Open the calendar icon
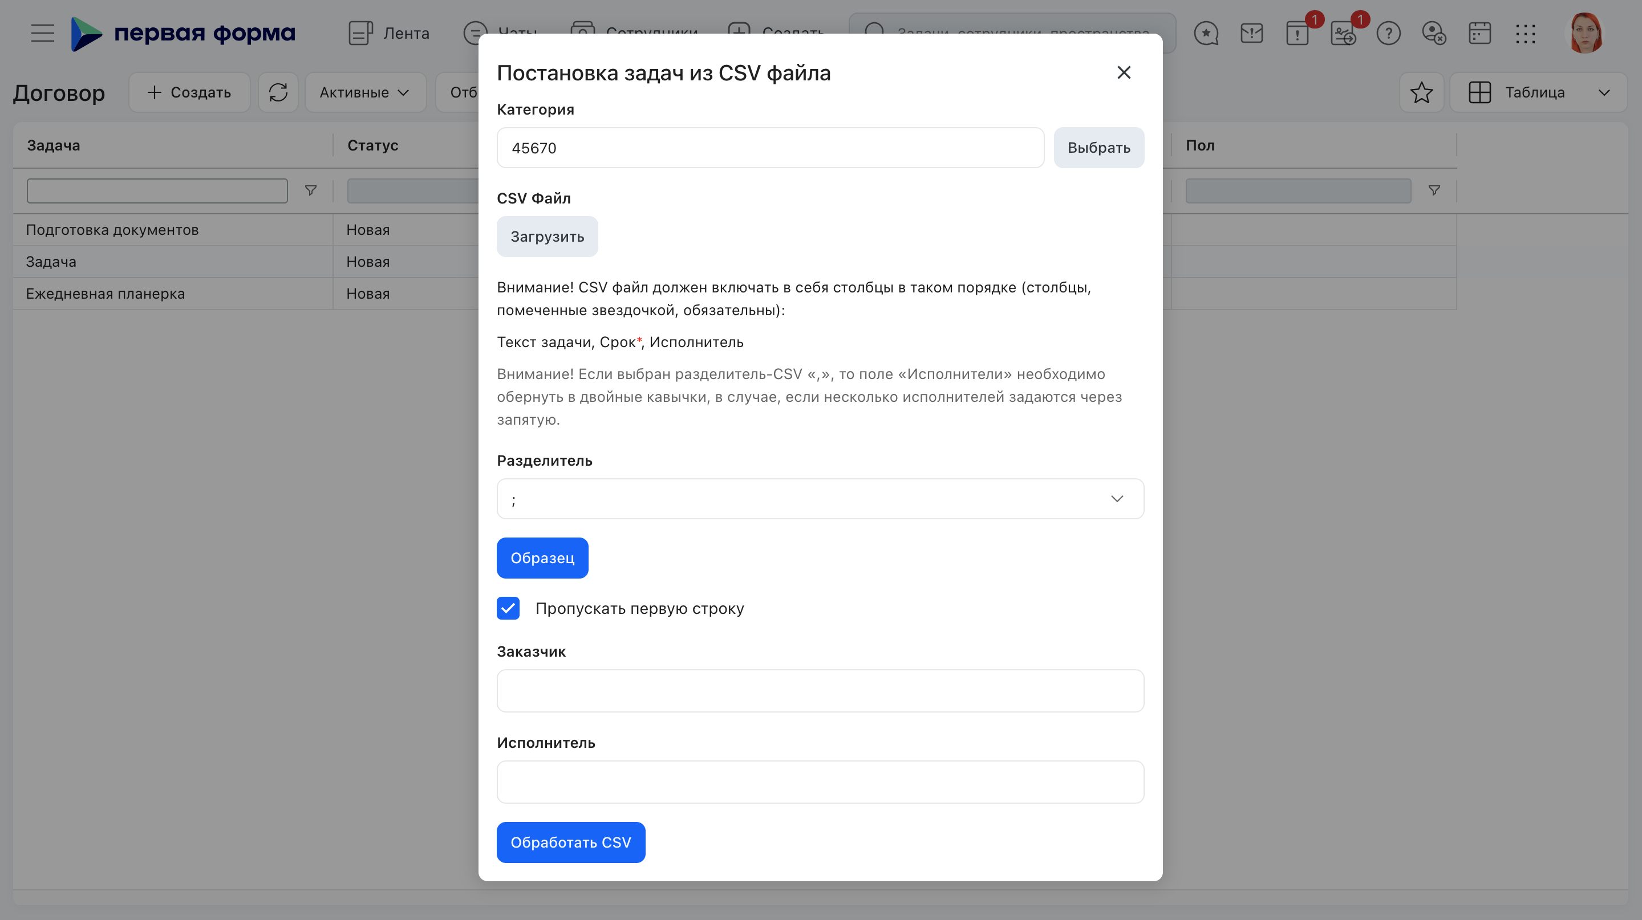Image resolution: width=1642 pixels, height=920 pixels. click(x=1479, y=33)
